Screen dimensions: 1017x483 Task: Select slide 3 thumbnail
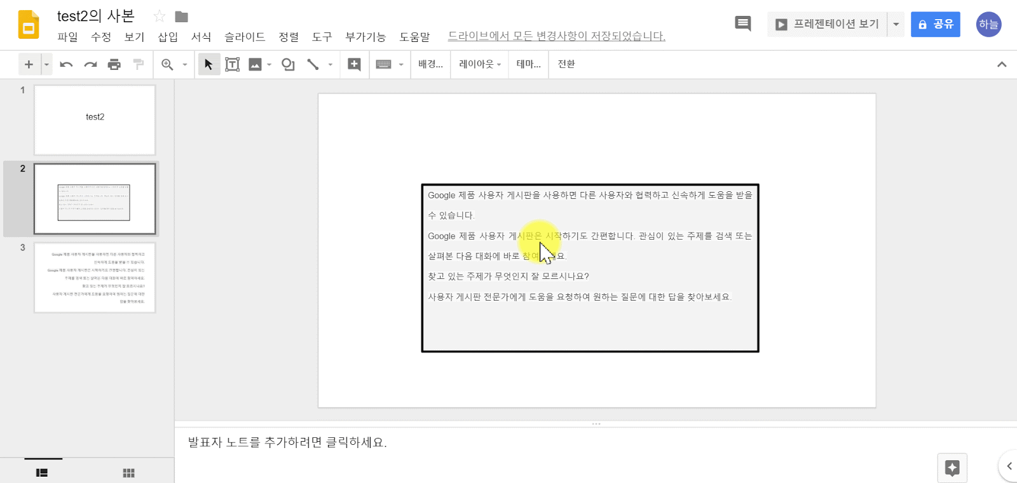[95, 278]
